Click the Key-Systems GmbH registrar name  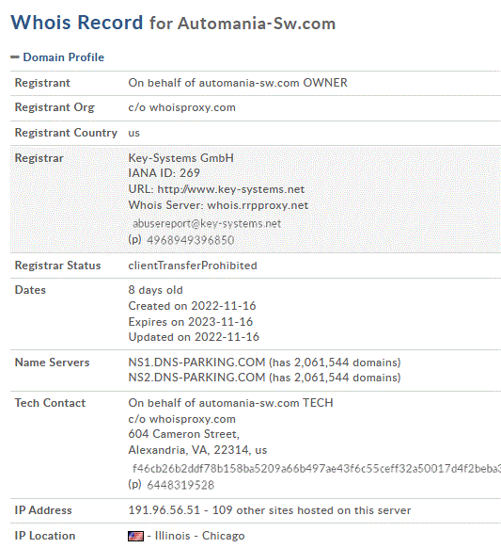click(180, 158)
